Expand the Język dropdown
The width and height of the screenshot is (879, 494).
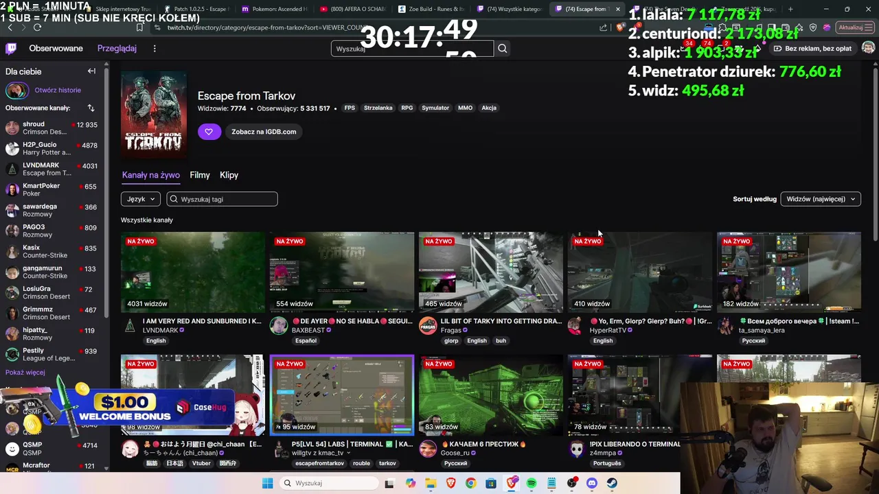click(141, 199)
